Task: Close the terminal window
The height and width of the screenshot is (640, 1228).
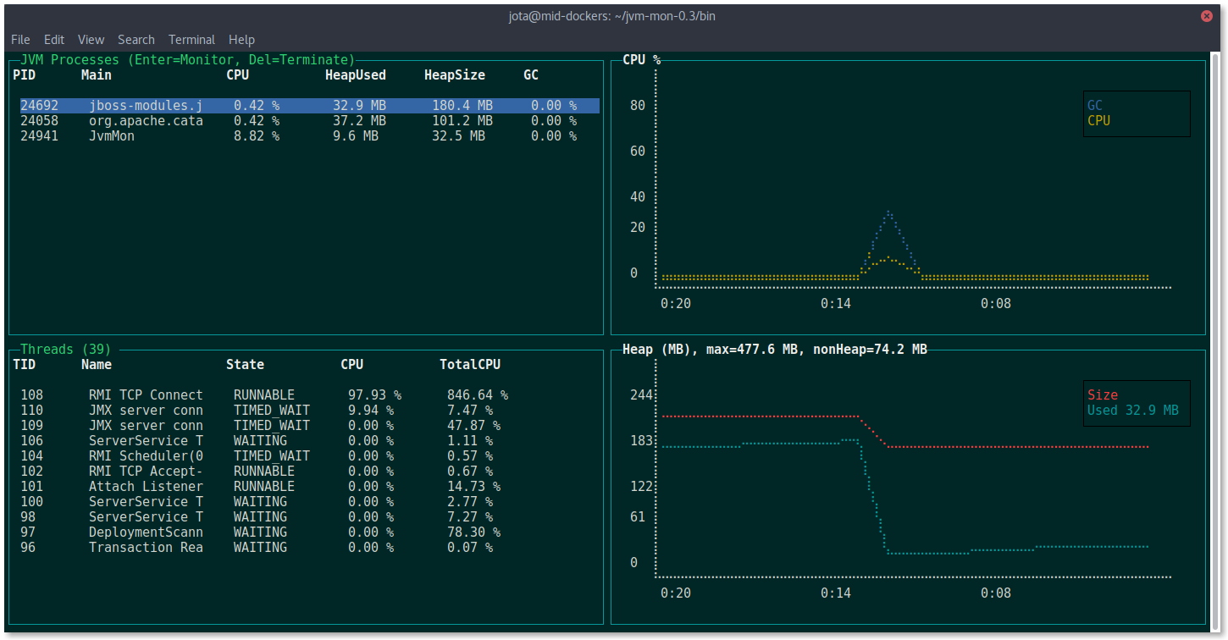Action: tap(1205, 16)
